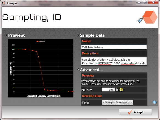Click the yellow porosity warning icon
This screenshot has height=120, width=160.
[121, 90]
